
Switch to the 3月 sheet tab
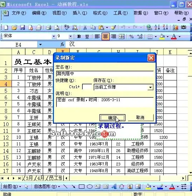click(29, 178)
